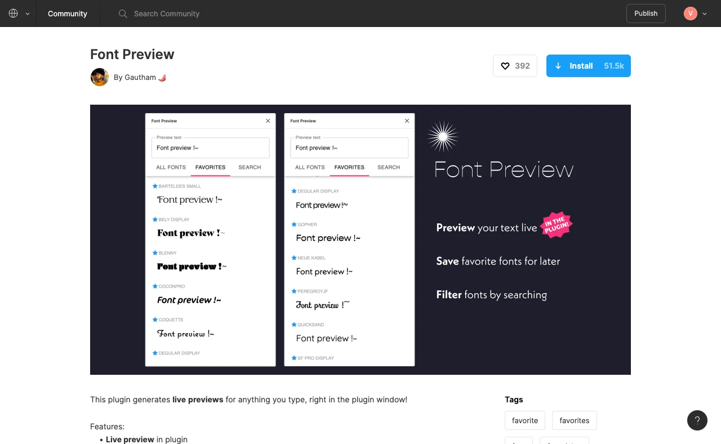Screen dimensions: 721x444
Task: Open help via the question mark icon
Action: pos(697,420)
